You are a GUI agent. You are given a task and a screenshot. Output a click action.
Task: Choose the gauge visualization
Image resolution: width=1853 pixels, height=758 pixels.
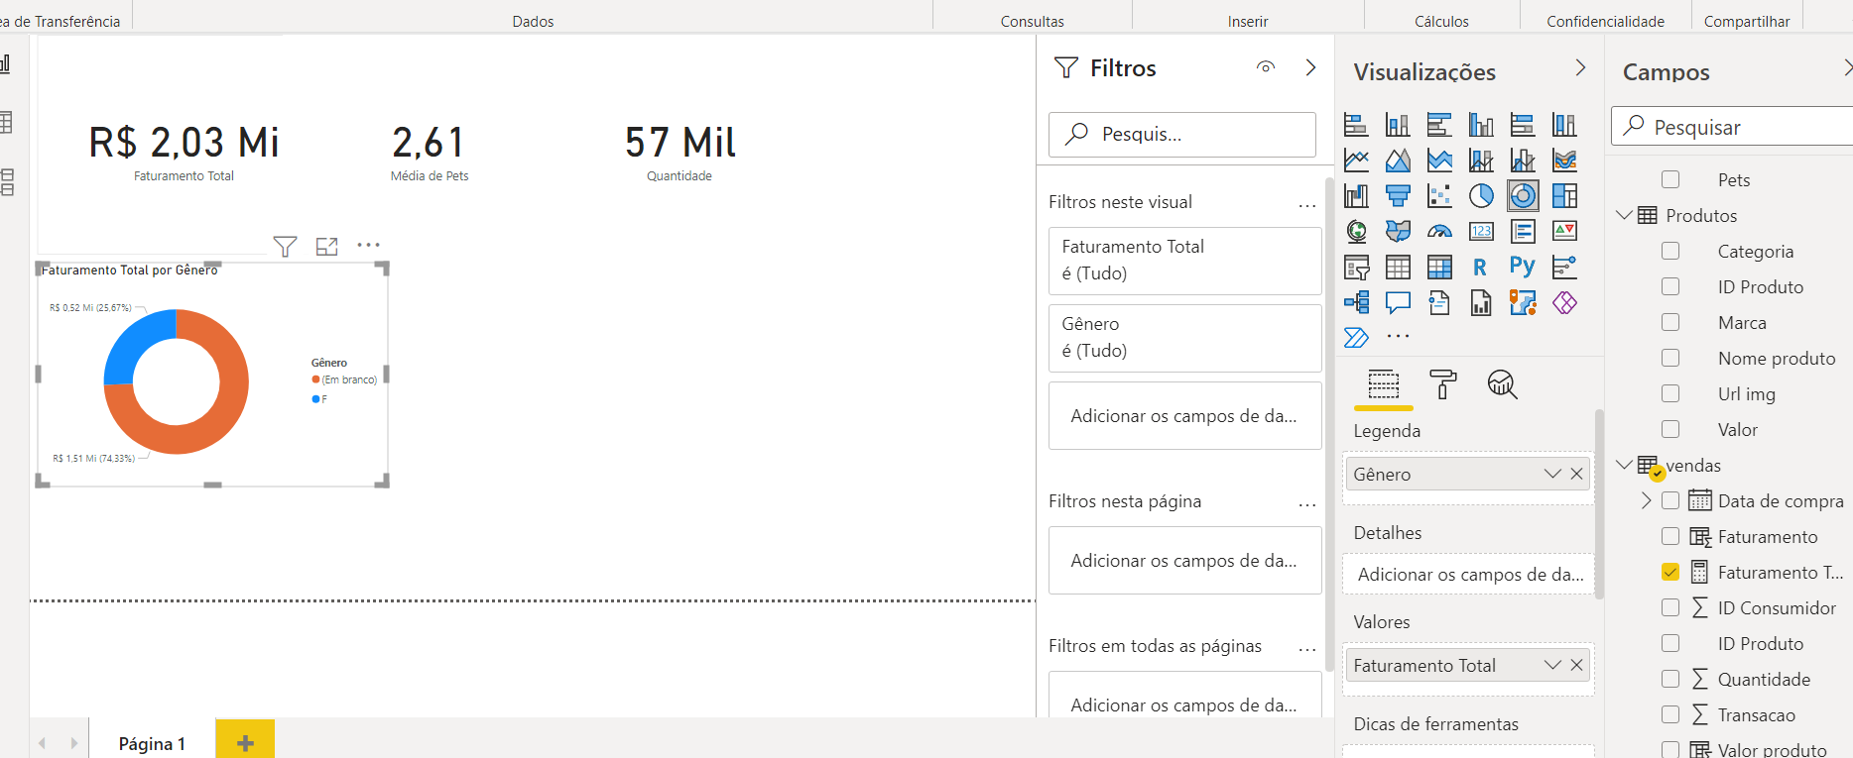point(1439,232)
